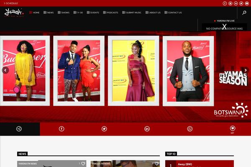This screenshot has height=167, width=251.
Task: Open the TOP 10 section heading
Action: click(x=171, y=154)
